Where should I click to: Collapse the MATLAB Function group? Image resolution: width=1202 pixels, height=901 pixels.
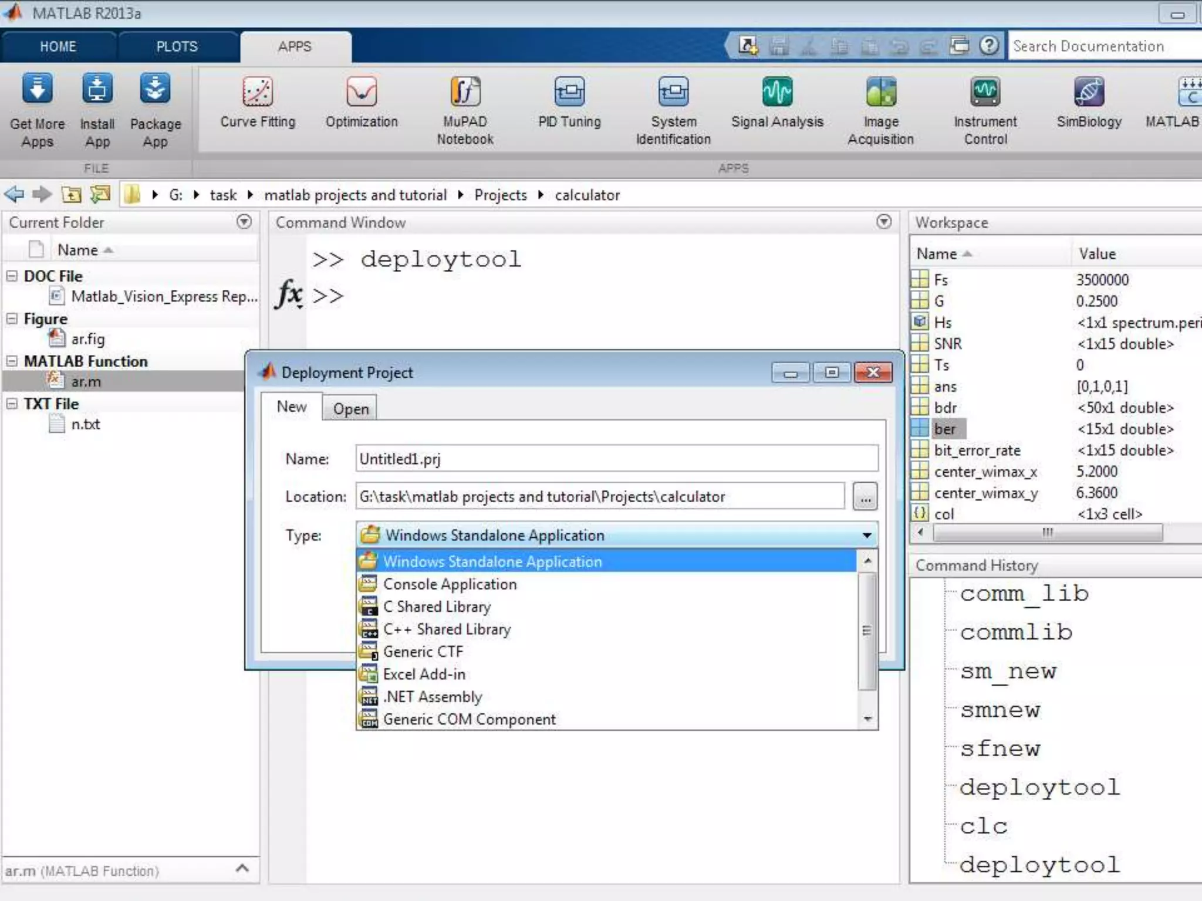click(x=11, y=361)
